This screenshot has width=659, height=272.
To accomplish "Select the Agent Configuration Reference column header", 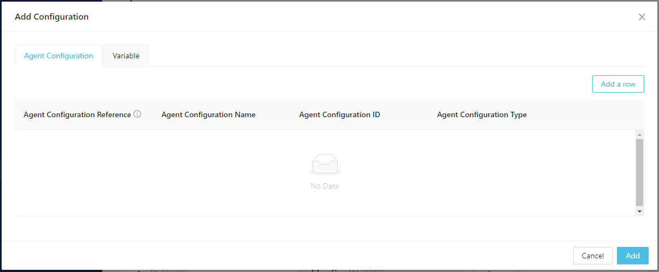I will (77, 114).
